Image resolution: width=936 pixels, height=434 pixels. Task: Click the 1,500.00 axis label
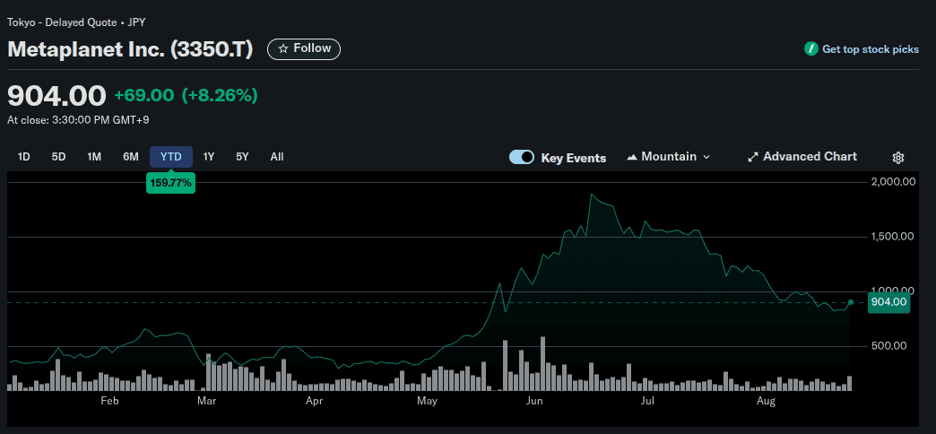tap(892, 237)
